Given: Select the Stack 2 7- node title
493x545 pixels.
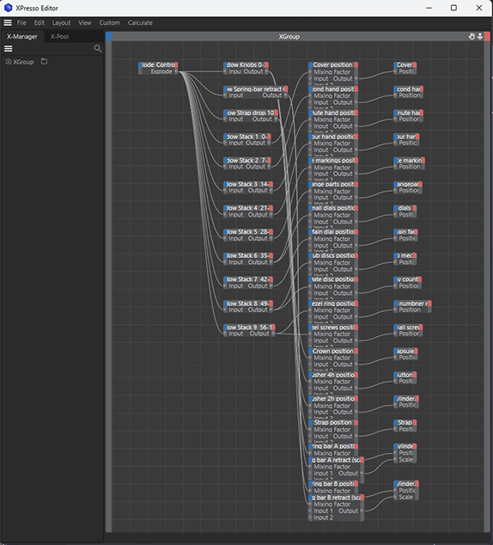Looking at the screenshot, I should (x=246, y=161).
